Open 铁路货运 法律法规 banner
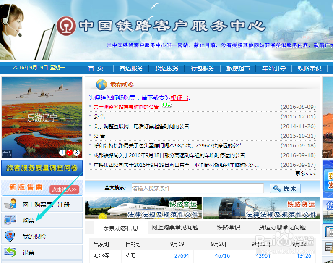The image size is (333, 263). click(x=261, y=208)
